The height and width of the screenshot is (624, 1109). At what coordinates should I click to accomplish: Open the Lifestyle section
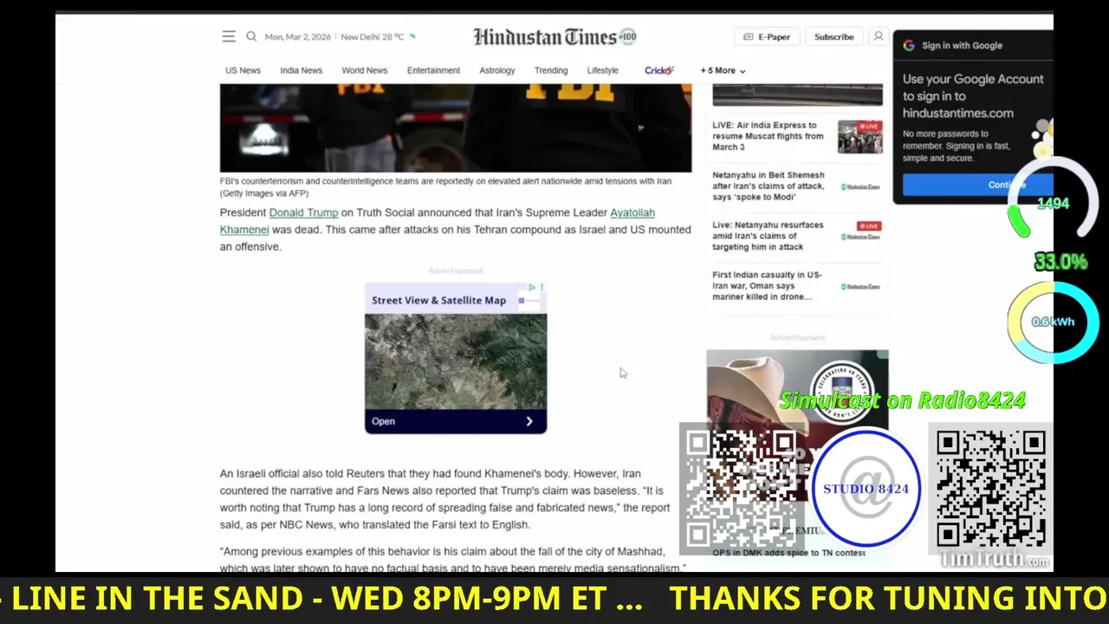pyautogui.click(x=603, y=70)
